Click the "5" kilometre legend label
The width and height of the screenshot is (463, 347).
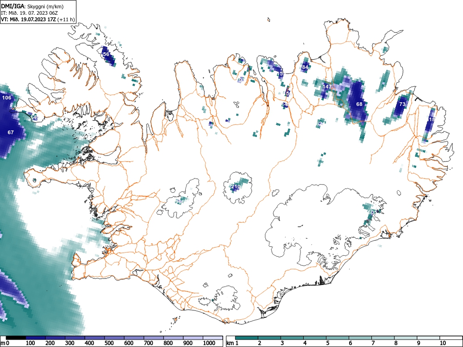(x=328, y=343)
